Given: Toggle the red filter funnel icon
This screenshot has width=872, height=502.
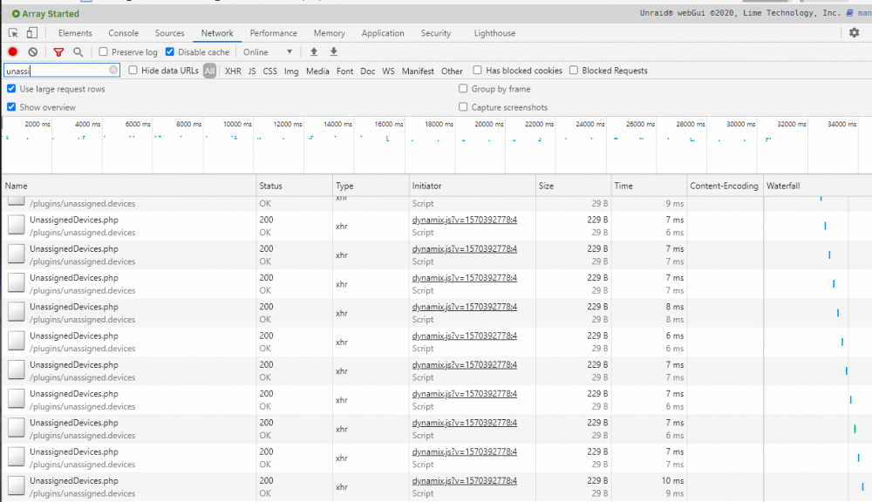Looking at the screenshot, I should pyautogui.click(x=58, y=51).
